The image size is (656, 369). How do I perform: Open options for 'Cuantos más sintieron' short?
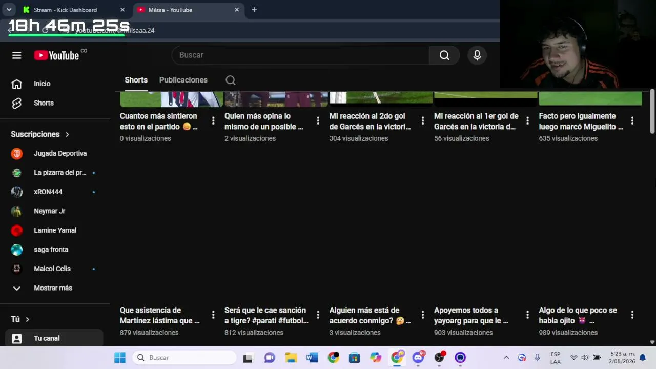(213, 120)
